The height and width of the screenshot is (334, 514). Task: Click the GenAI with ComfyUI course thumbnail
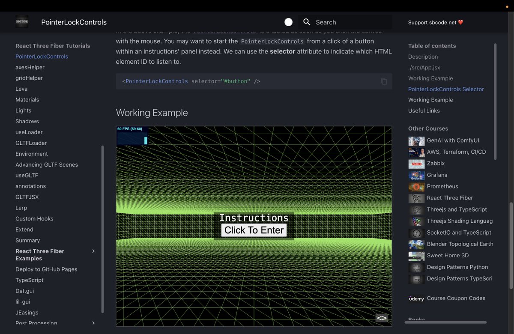416,140
